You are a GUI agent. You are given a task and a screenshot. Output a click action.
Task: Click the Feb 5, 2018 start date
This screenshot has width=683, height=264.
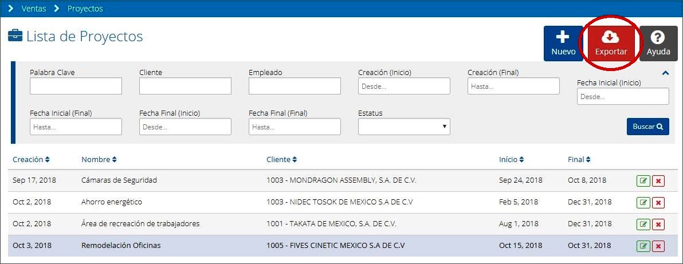pyautogui.click(x=519, y=202)
